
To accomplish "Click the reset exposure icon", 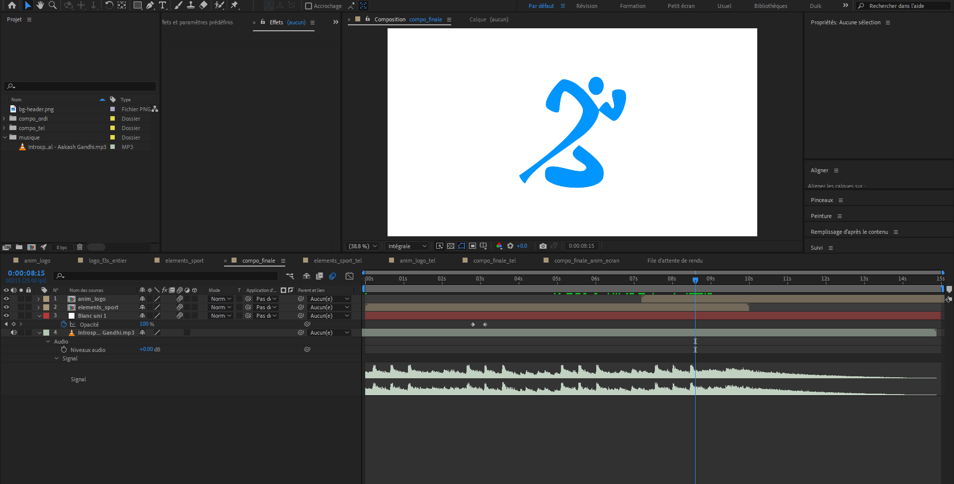I will 510,246.
